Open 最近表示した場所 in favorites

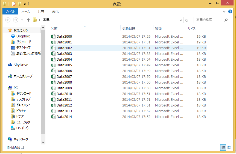(26, 53)
